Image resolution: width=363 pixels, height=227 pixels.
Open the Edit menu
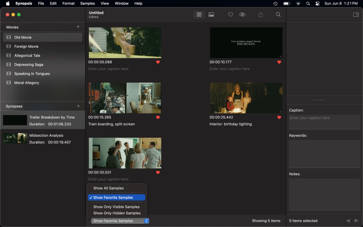point(53,4)
